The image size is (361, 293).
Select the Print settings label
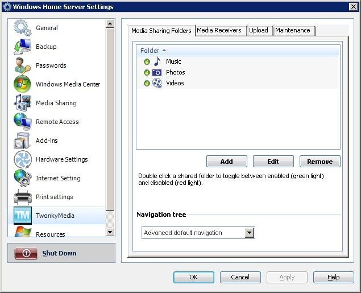coord(55,197)
